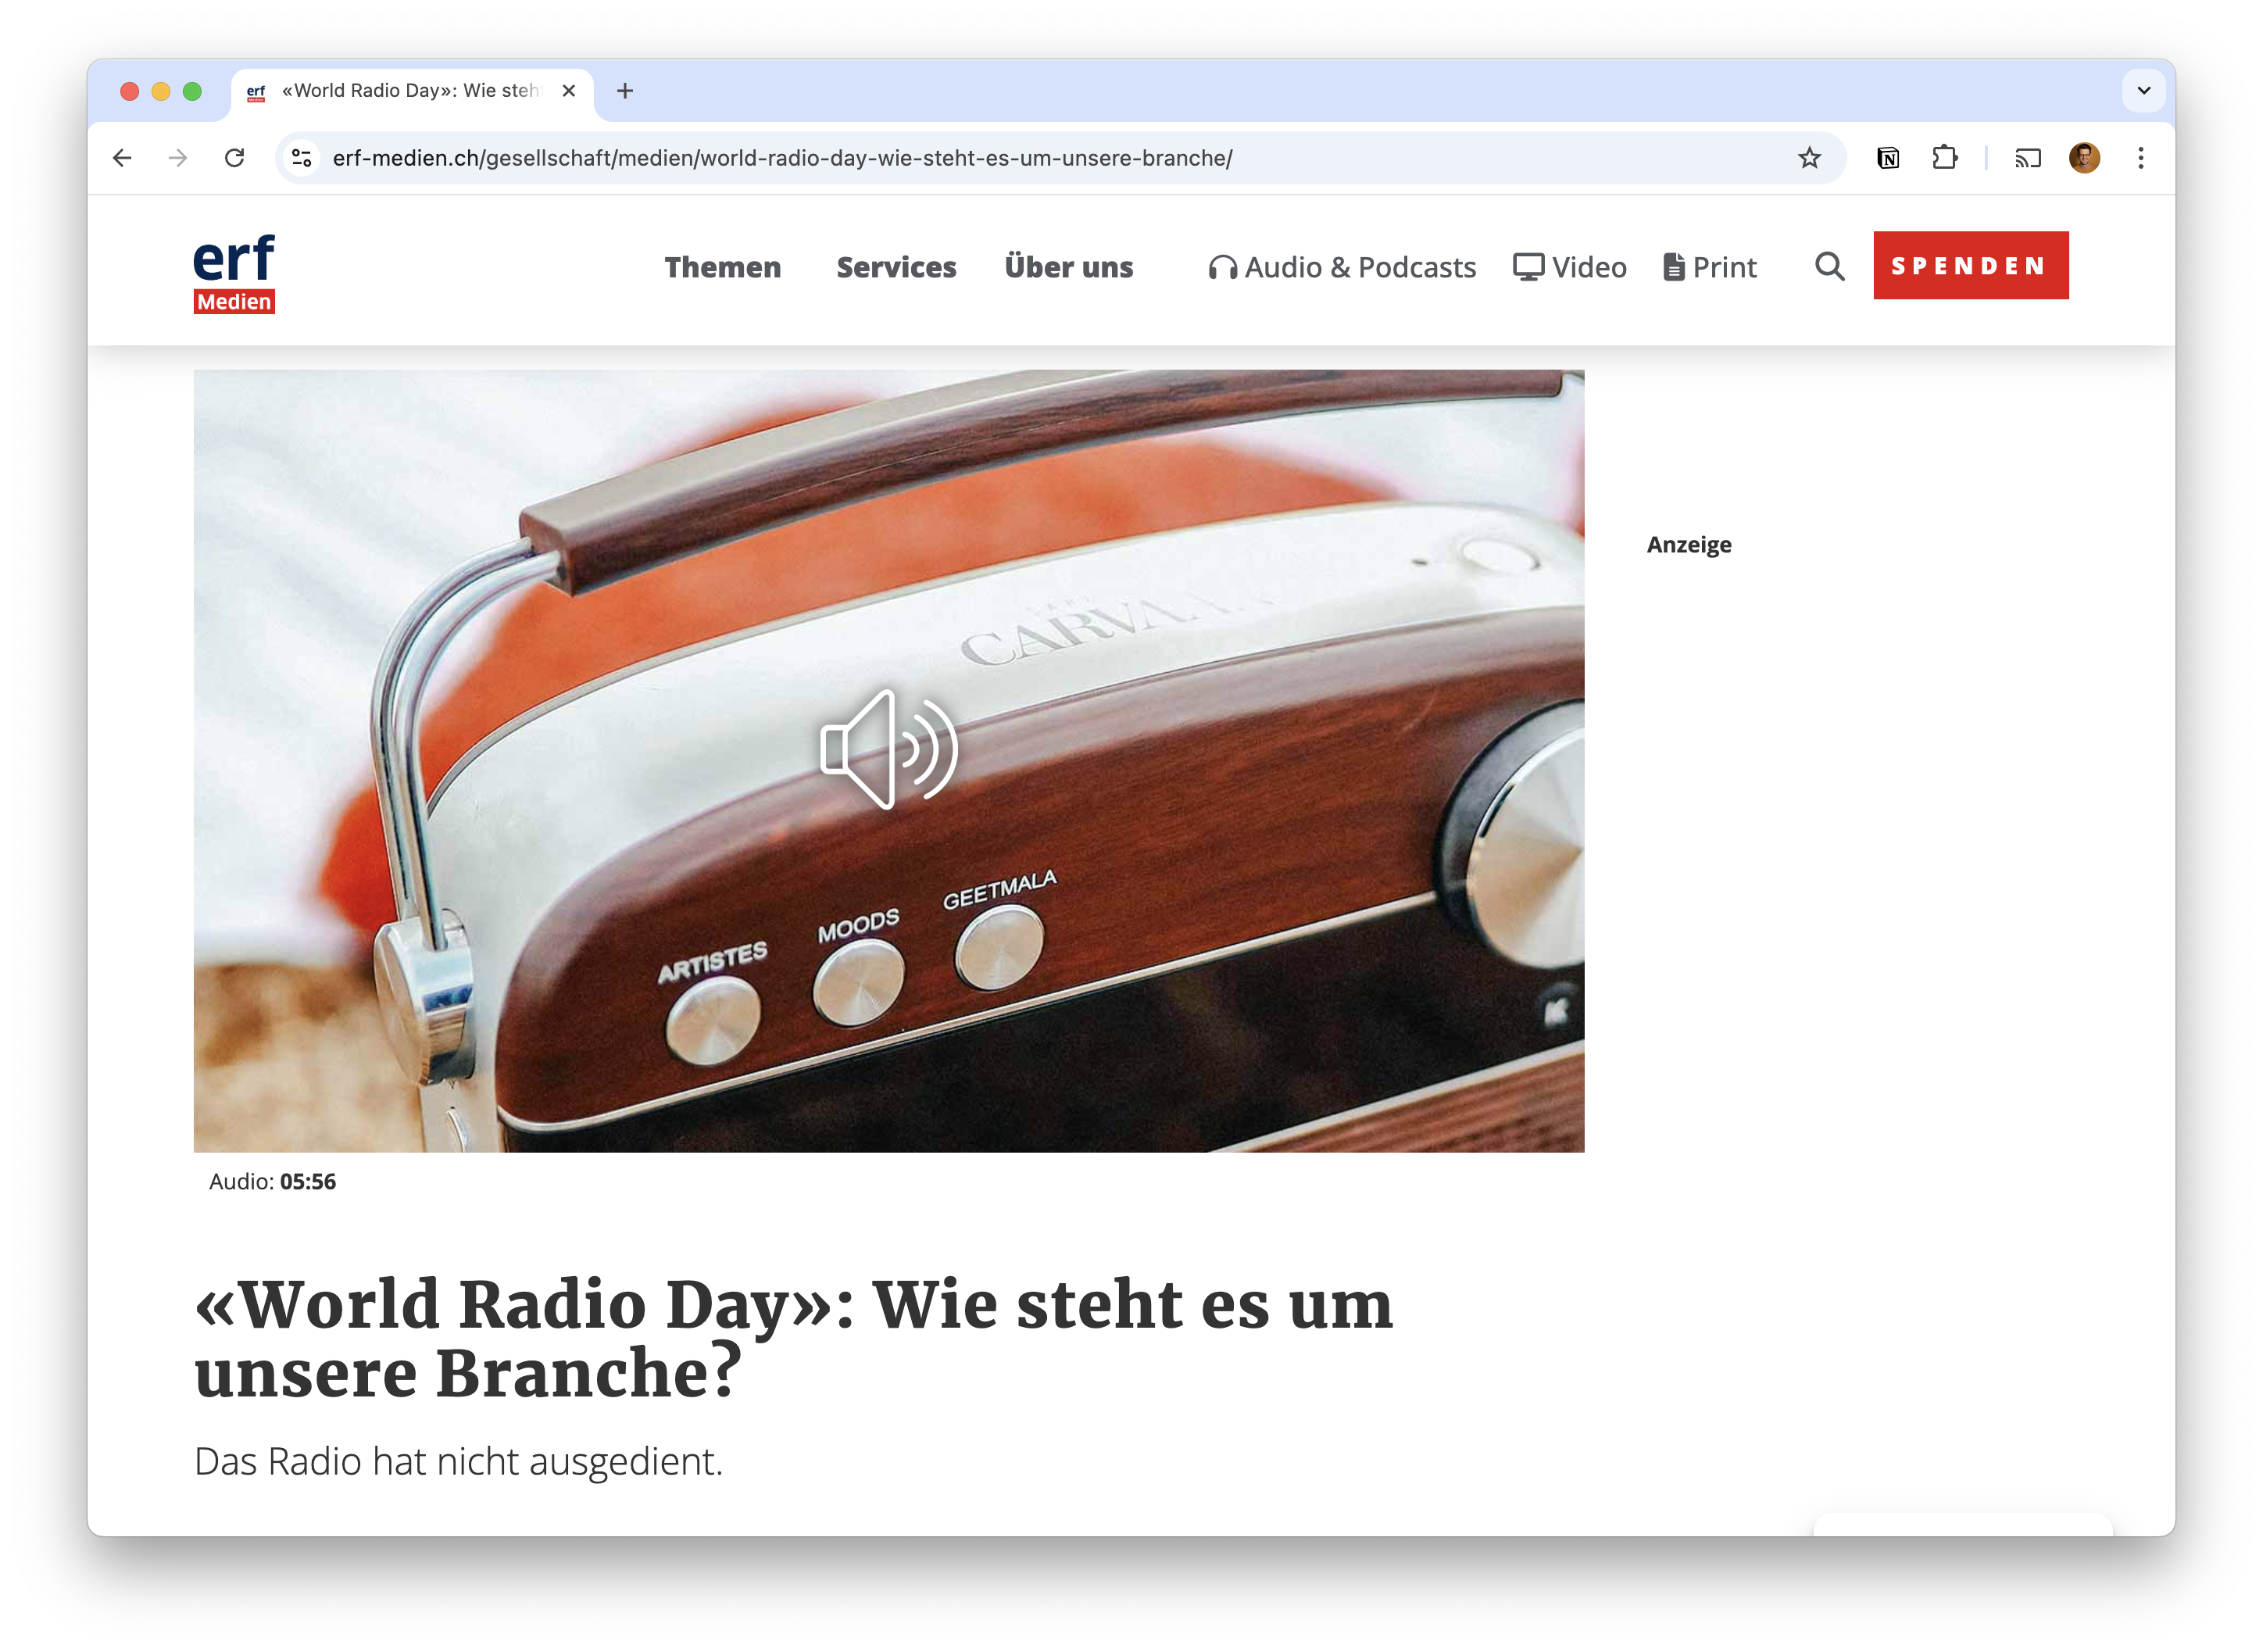The width and height of the screenshot is (2263, 1652).
Task: Open a new browser tab
Action: pos(625,91)
